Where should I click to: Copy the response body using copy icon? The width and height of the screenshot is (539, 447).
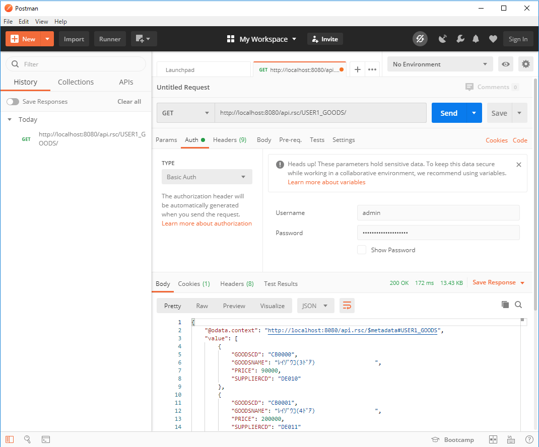click(x=505, y=306)
